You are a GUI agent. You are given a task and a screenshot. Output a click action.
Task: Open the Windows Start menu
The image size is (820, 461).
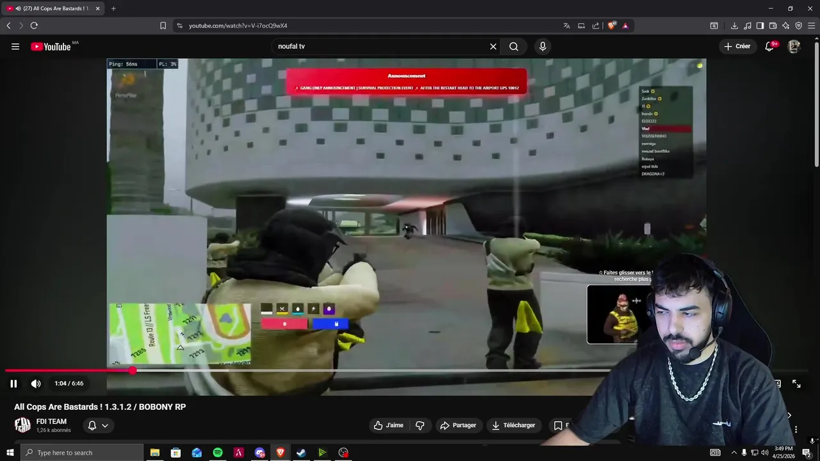pos(10,453)
